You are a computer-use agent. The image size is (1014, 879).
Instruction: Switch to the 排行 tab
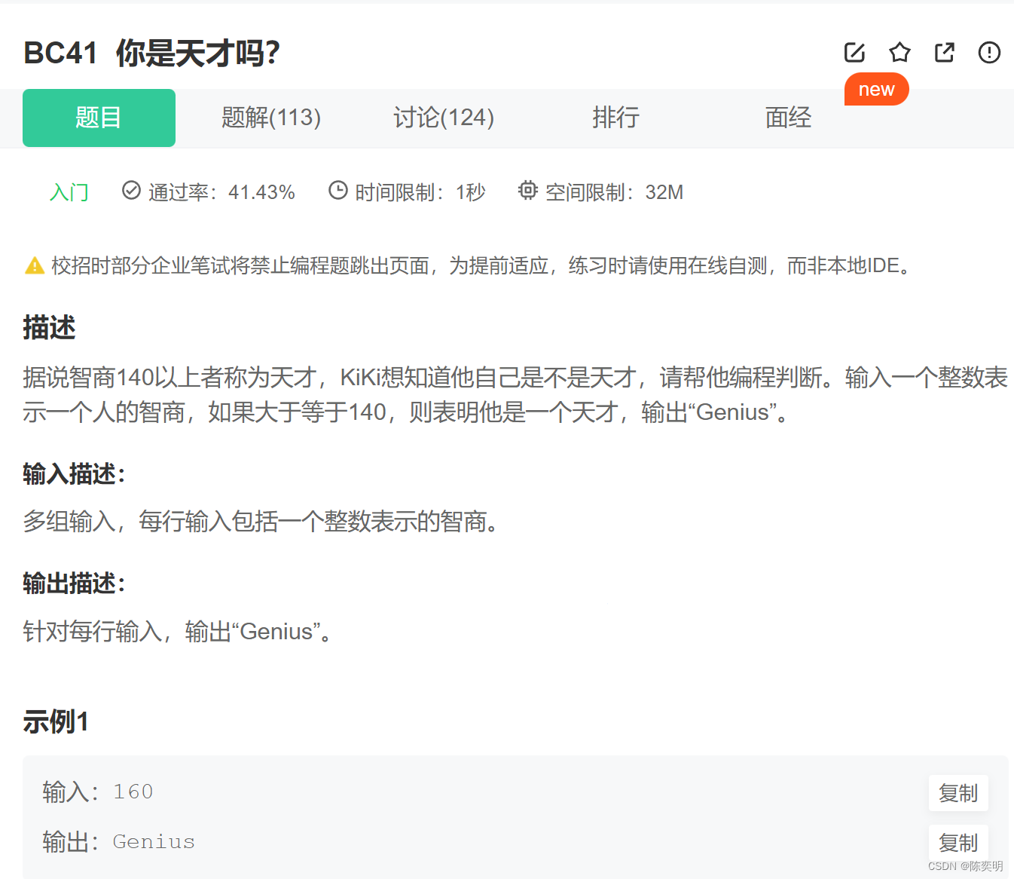616,118
